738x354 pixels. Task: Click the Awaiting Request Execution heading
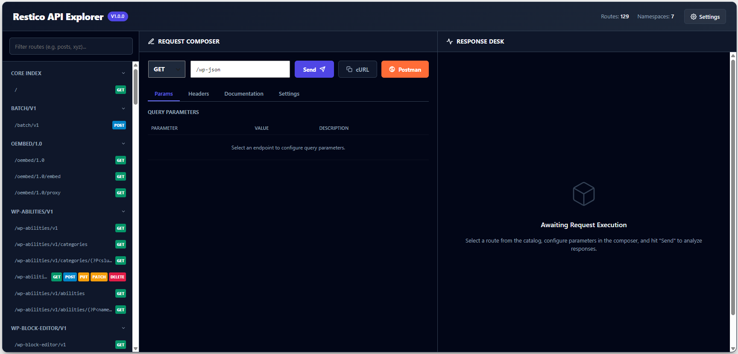[x=584, y=225]
